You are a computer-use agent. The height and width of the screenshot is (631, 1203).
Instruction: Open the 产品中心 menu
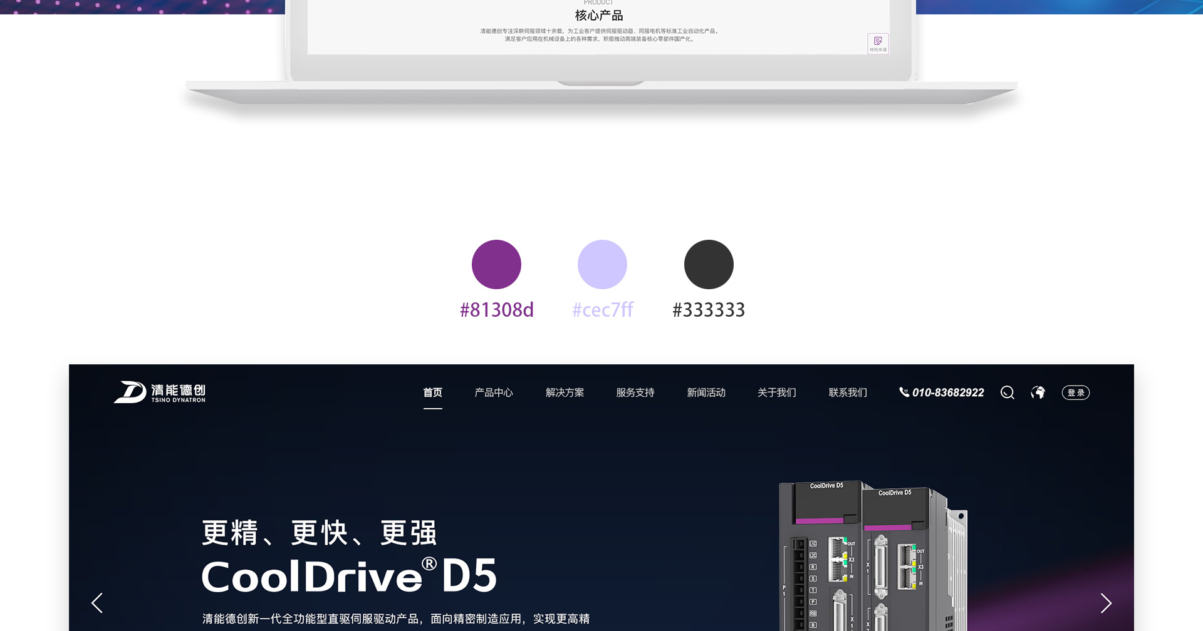click(494, 392)
